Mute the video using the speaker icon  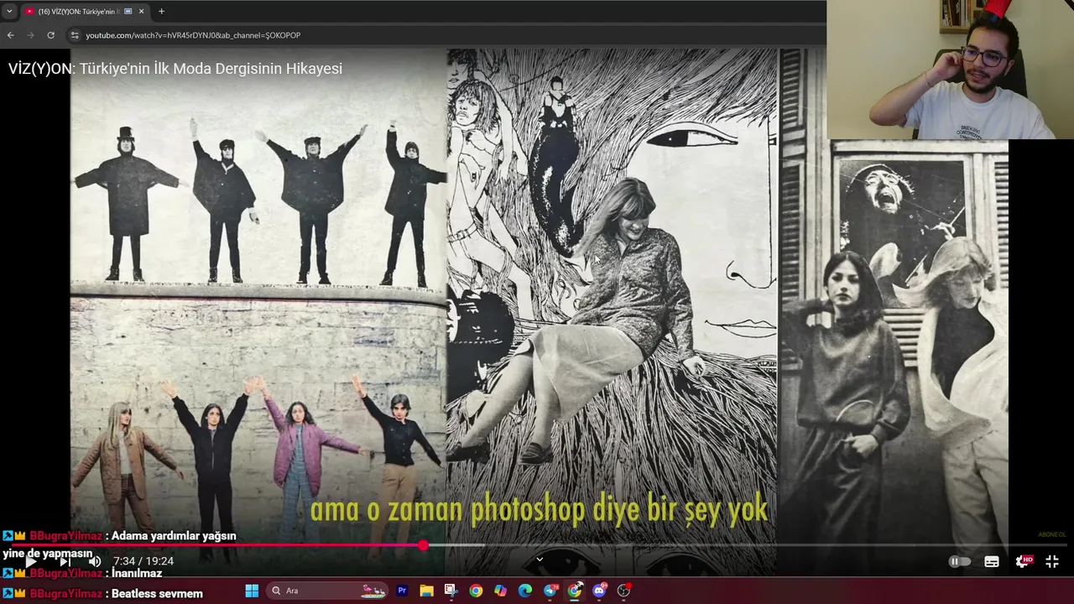(x=95, y=561)
